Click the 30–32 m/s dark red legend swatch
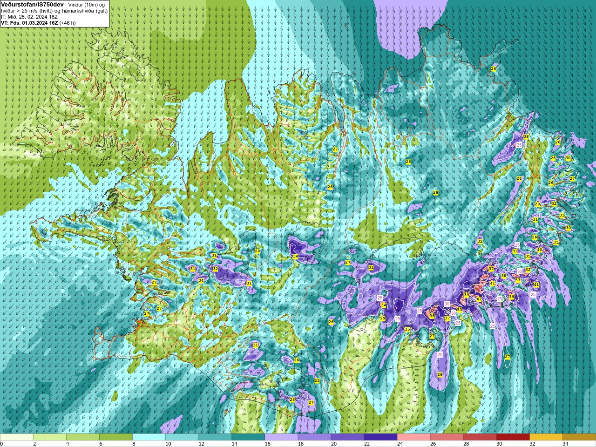The width and height of the screenshot is (596, 447). point(513,437)
